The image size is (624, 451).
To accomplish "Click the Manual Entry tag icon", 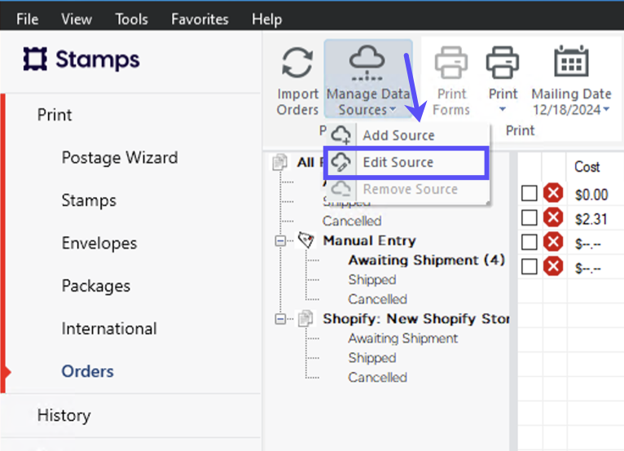I will 306,240.
